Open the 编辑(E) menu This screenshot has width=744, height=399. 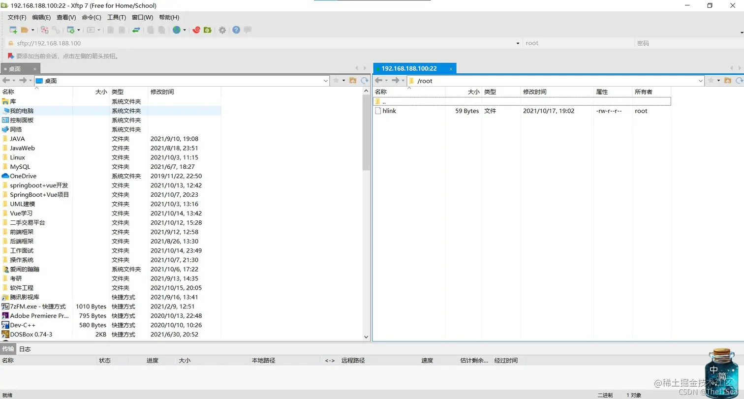(x=41, y=17)
